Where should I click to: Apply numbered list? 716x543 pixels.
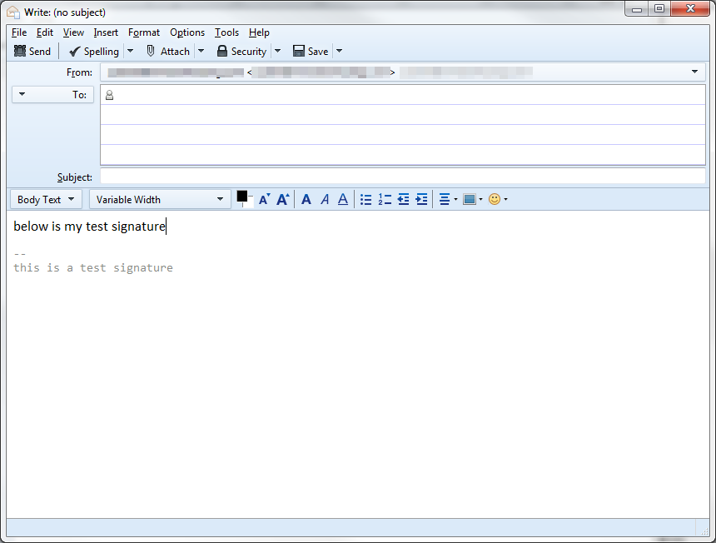385,200
